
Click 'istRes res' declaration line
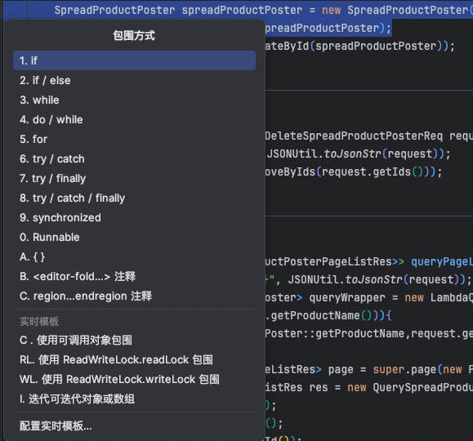(297, 387)
